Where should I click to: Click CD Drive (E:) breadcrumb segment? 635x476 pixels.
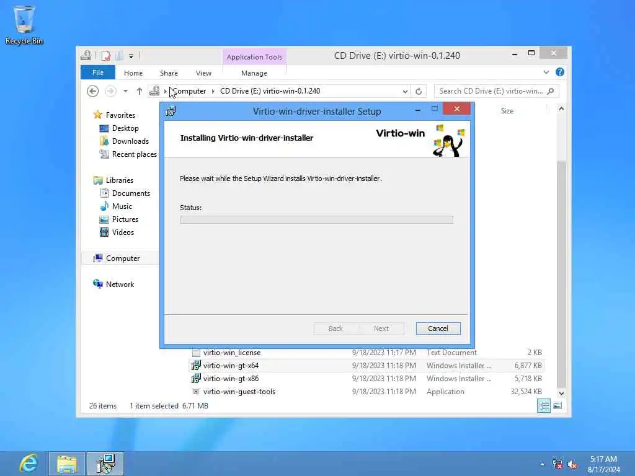[x=270, y=91]
